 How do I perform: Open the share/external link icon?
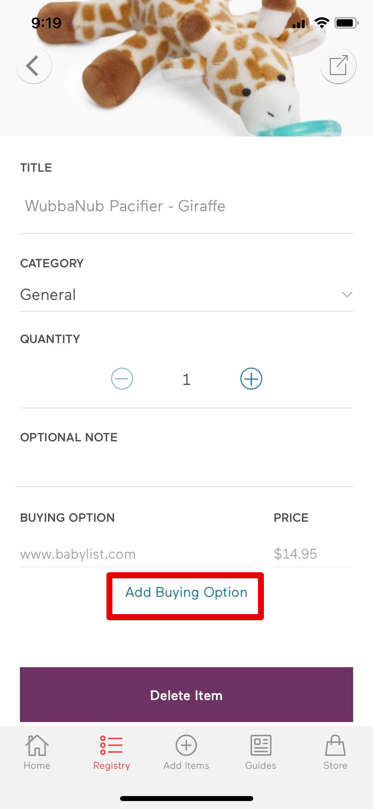pos(338,65)
